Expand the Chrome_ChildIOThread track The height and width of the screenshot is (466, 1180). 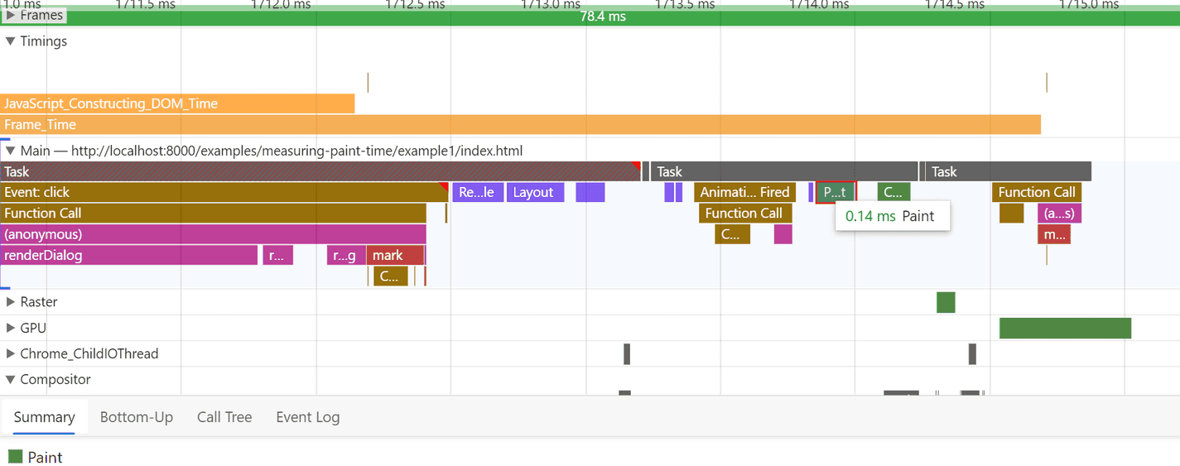coord(11,353)
